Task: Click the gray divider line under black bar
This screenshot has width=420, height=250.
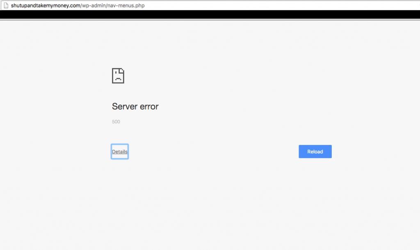Action: [210, 20]
